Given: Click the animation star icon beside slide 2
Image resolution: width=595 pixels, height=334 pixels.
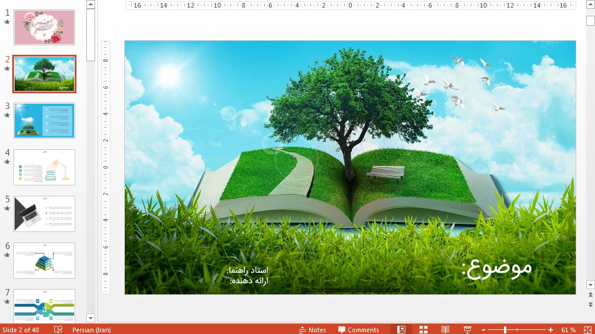Looking at the screenshot, I should 7,69.
